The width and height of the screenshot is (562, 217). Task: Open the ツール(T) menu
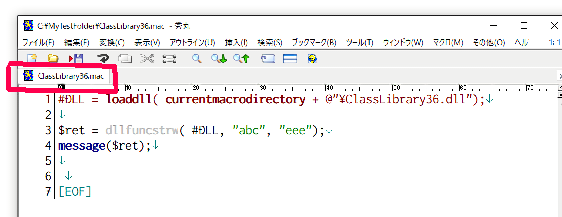[x=360, y=43]
